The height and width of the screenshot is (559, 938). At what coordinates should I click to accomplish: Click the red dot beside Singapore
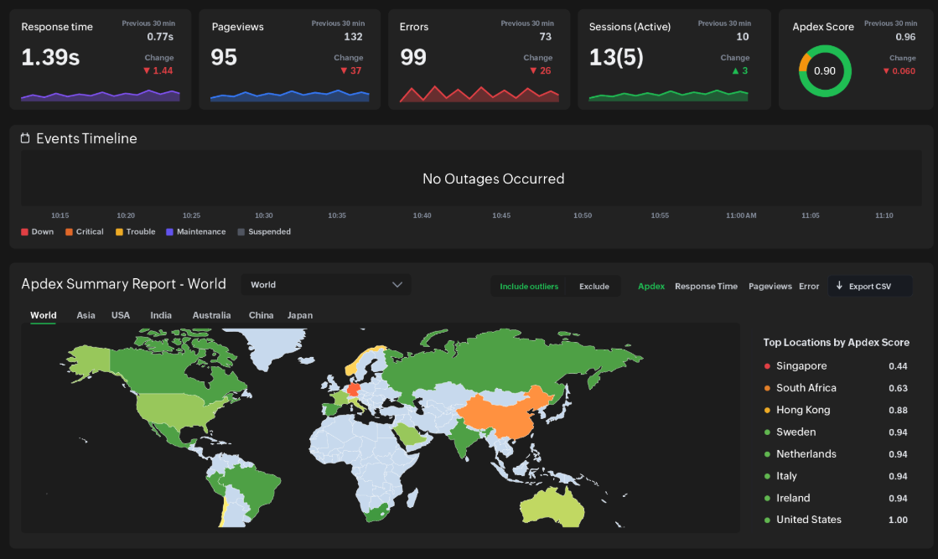click(x=767, y=366)
